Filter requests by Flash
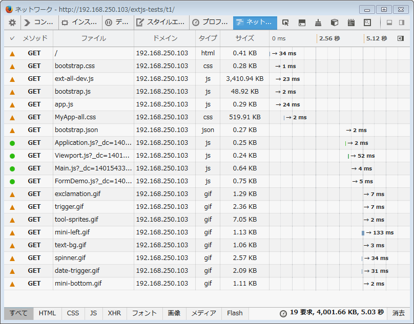The width and height of the screenshot is (414, 324). [235, 313]
